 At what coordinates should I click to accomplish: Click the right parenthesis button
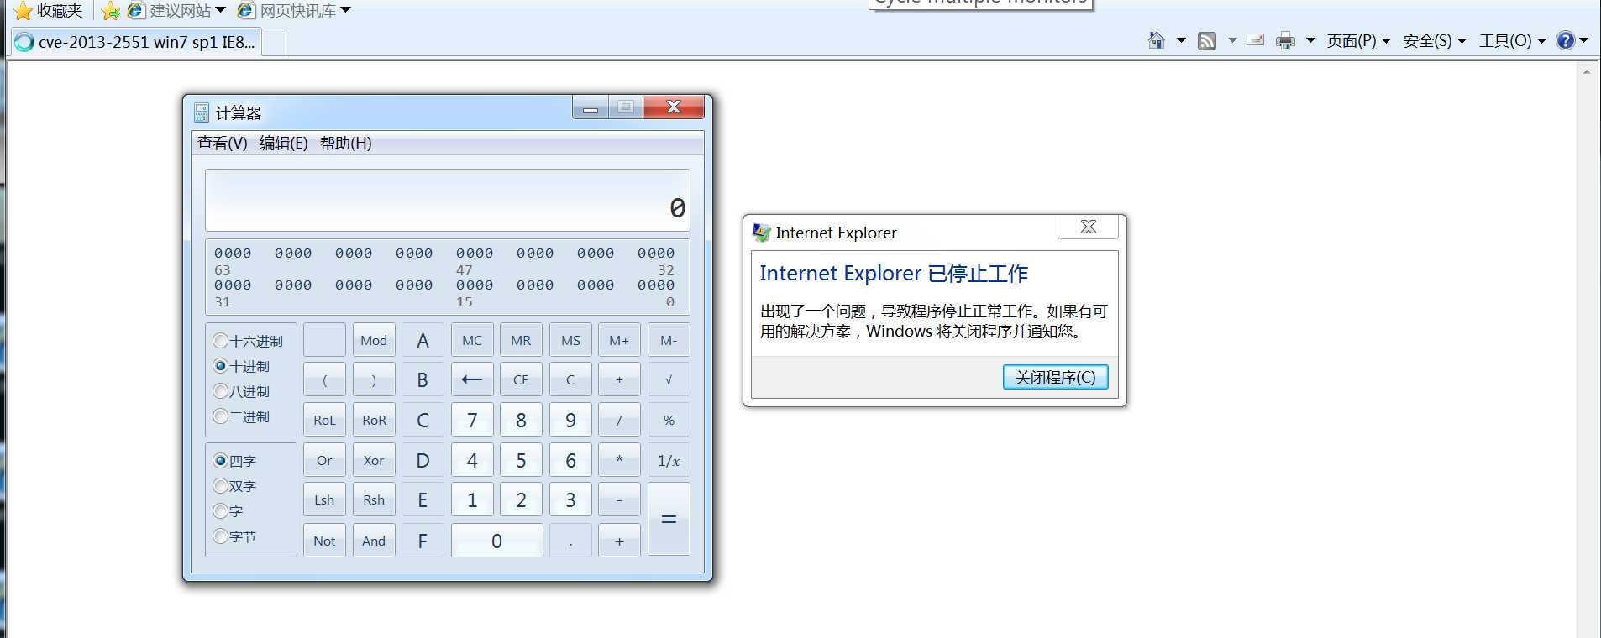pos(374,379)
